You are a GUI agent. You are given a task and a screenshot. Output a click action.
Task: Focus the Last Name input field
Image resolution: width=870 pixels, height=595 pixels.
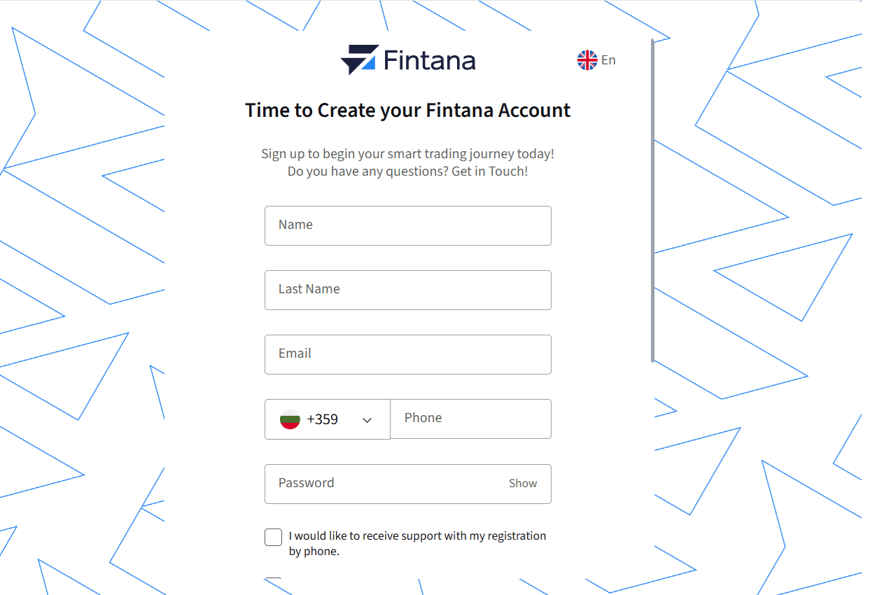(x=408, y=290)
